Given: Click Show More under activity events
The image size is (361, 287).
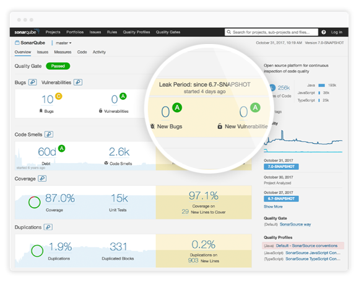Looking at the screenshot, I should [273, 206].
